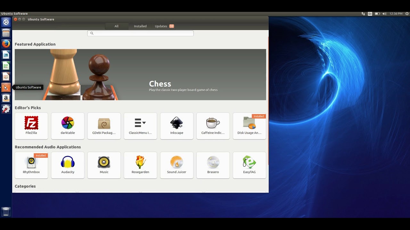
Task: Open the Audacity app tile
Action: [x=68, y=165]
